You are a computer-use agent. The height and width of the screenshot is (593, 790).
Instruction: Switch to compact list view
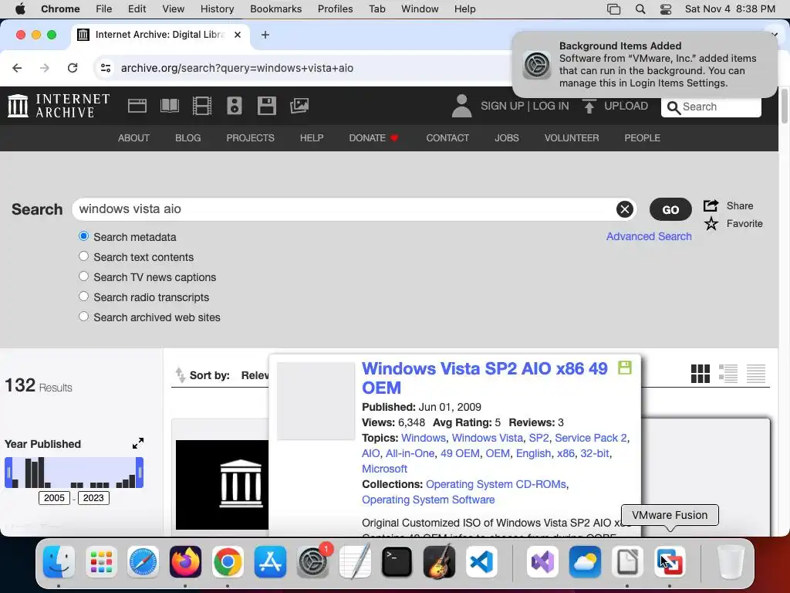[x=756, y=374]
